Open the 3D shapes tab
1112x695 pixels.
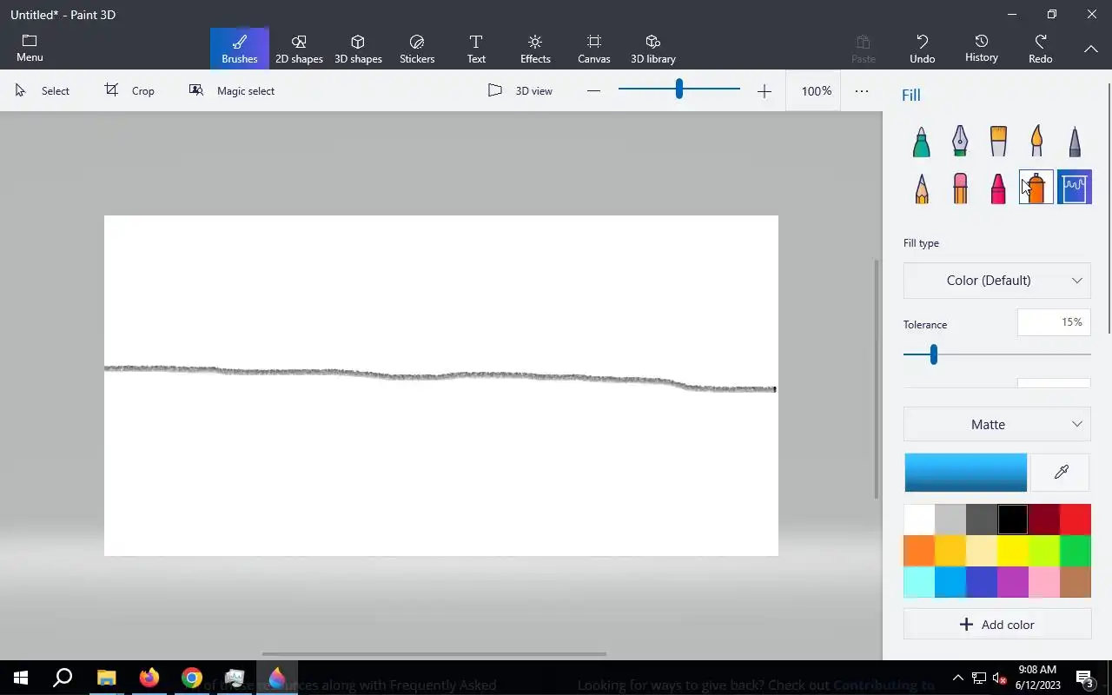click(x=358, y=49)
